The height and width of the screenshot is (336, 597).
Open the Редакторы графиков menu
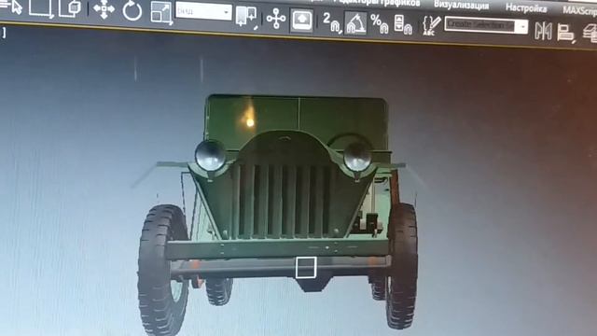point(376,3)
